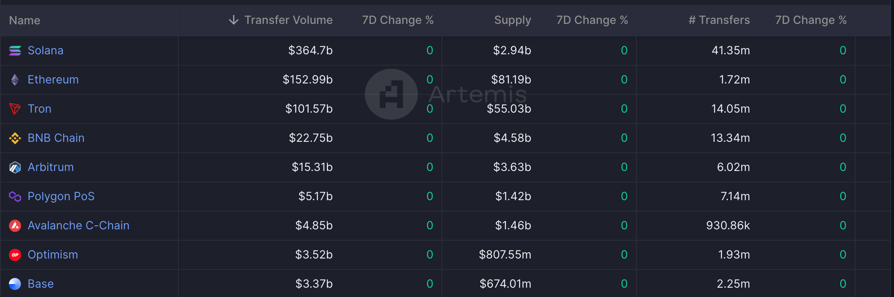This screenshot has width=894, height=297.
Task: Open the Avalanche C-Chain link
Action: tap(79, 226)
